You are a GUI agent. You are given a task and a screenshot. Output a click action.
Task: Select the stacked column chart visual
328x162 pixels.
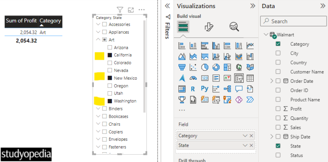pos(193,45)
